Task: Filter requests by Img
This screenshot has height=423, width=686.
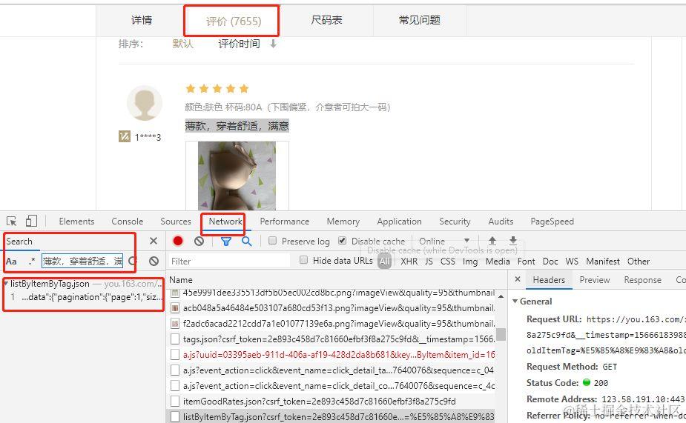Action: [x=470, y=262]
